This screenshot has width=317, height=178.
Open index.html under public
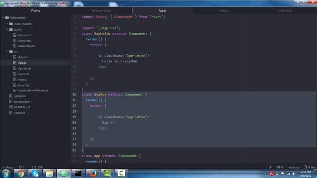click(25, 41)
